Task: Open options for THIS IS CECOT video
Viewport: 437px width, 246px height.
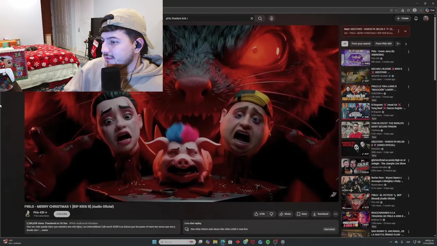Action: point(408,124)
